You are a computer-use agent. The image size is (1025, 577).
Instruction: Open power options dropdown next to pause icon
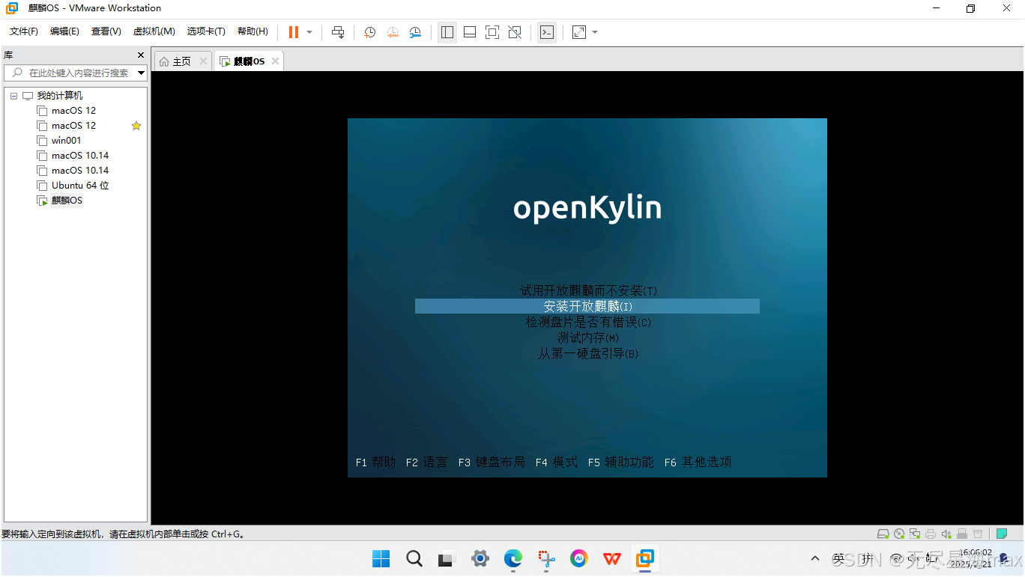(x=309, y=32)
